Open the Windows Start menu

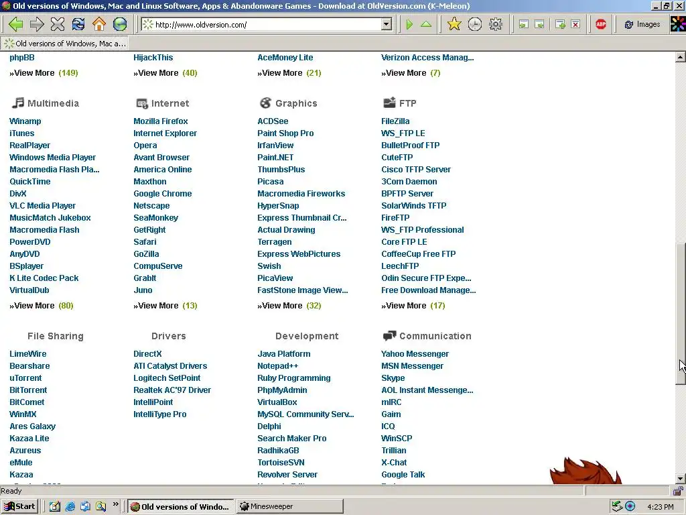click(x=20, y=507)
